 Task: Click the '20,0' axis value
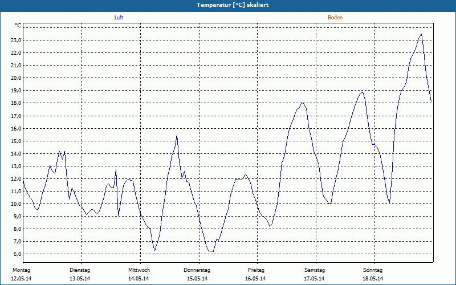pos(16,78)
